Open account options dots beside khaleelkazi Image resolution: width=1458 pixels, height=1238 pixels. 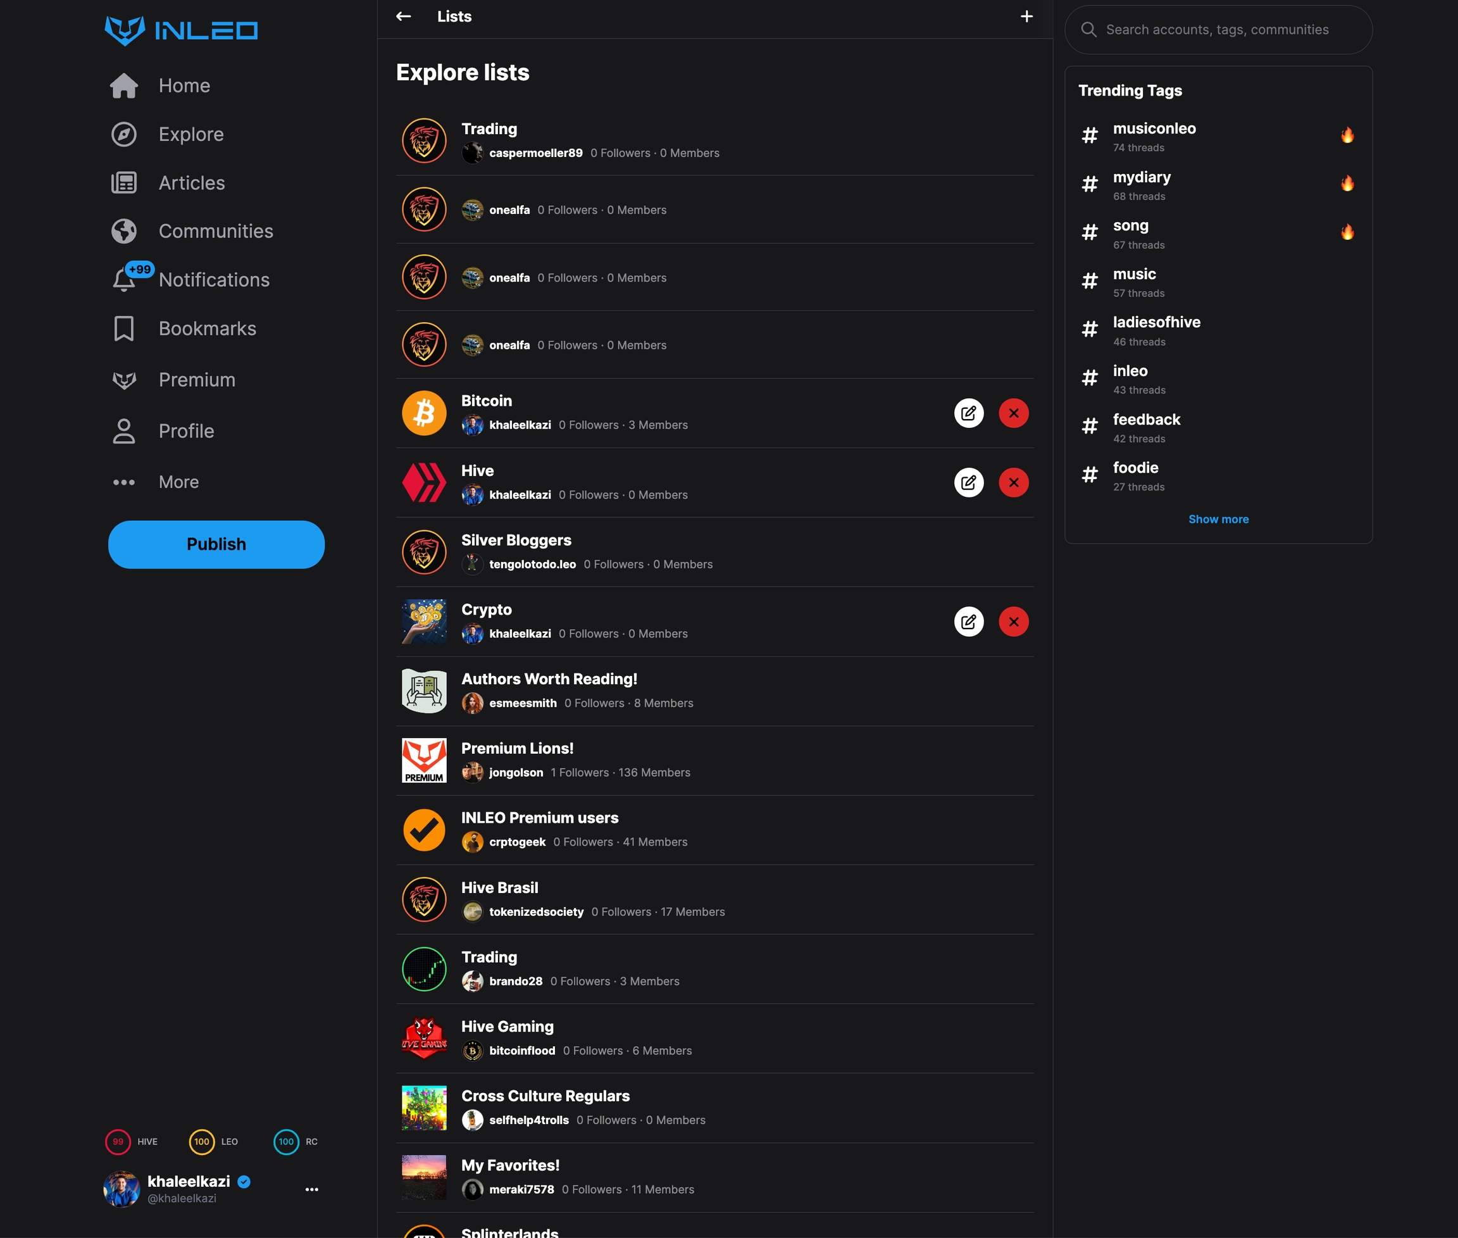pos(311,1189)
